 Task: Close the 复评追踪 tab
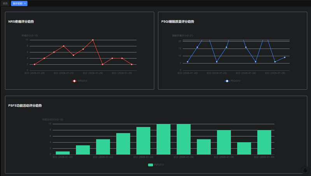25,3
